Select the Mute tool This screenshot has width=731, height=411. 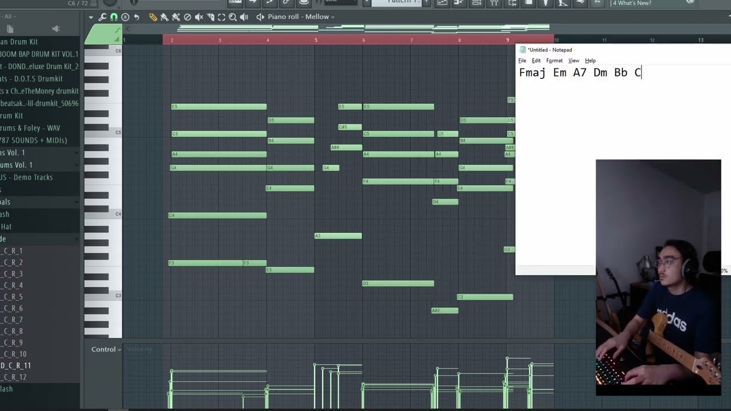point(199,17)
